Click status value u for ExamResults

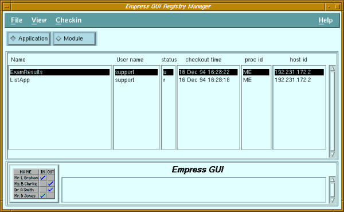[x=168, y=72]
